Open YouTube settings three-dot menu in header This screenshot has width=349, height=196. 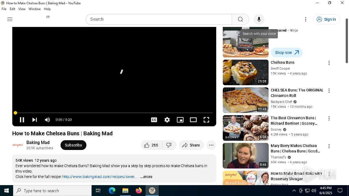click(306, 19)
